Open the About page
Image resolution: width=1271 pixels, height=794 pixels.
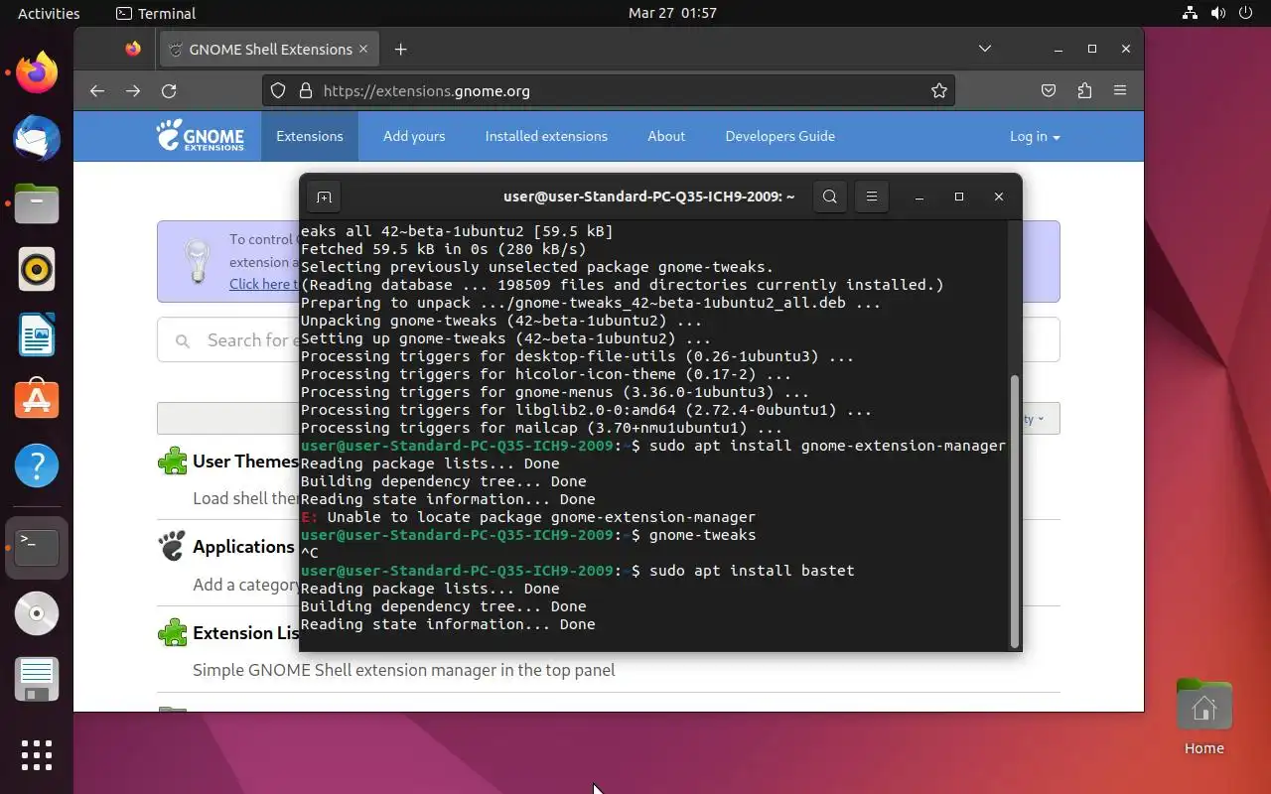tap(666, 136)
